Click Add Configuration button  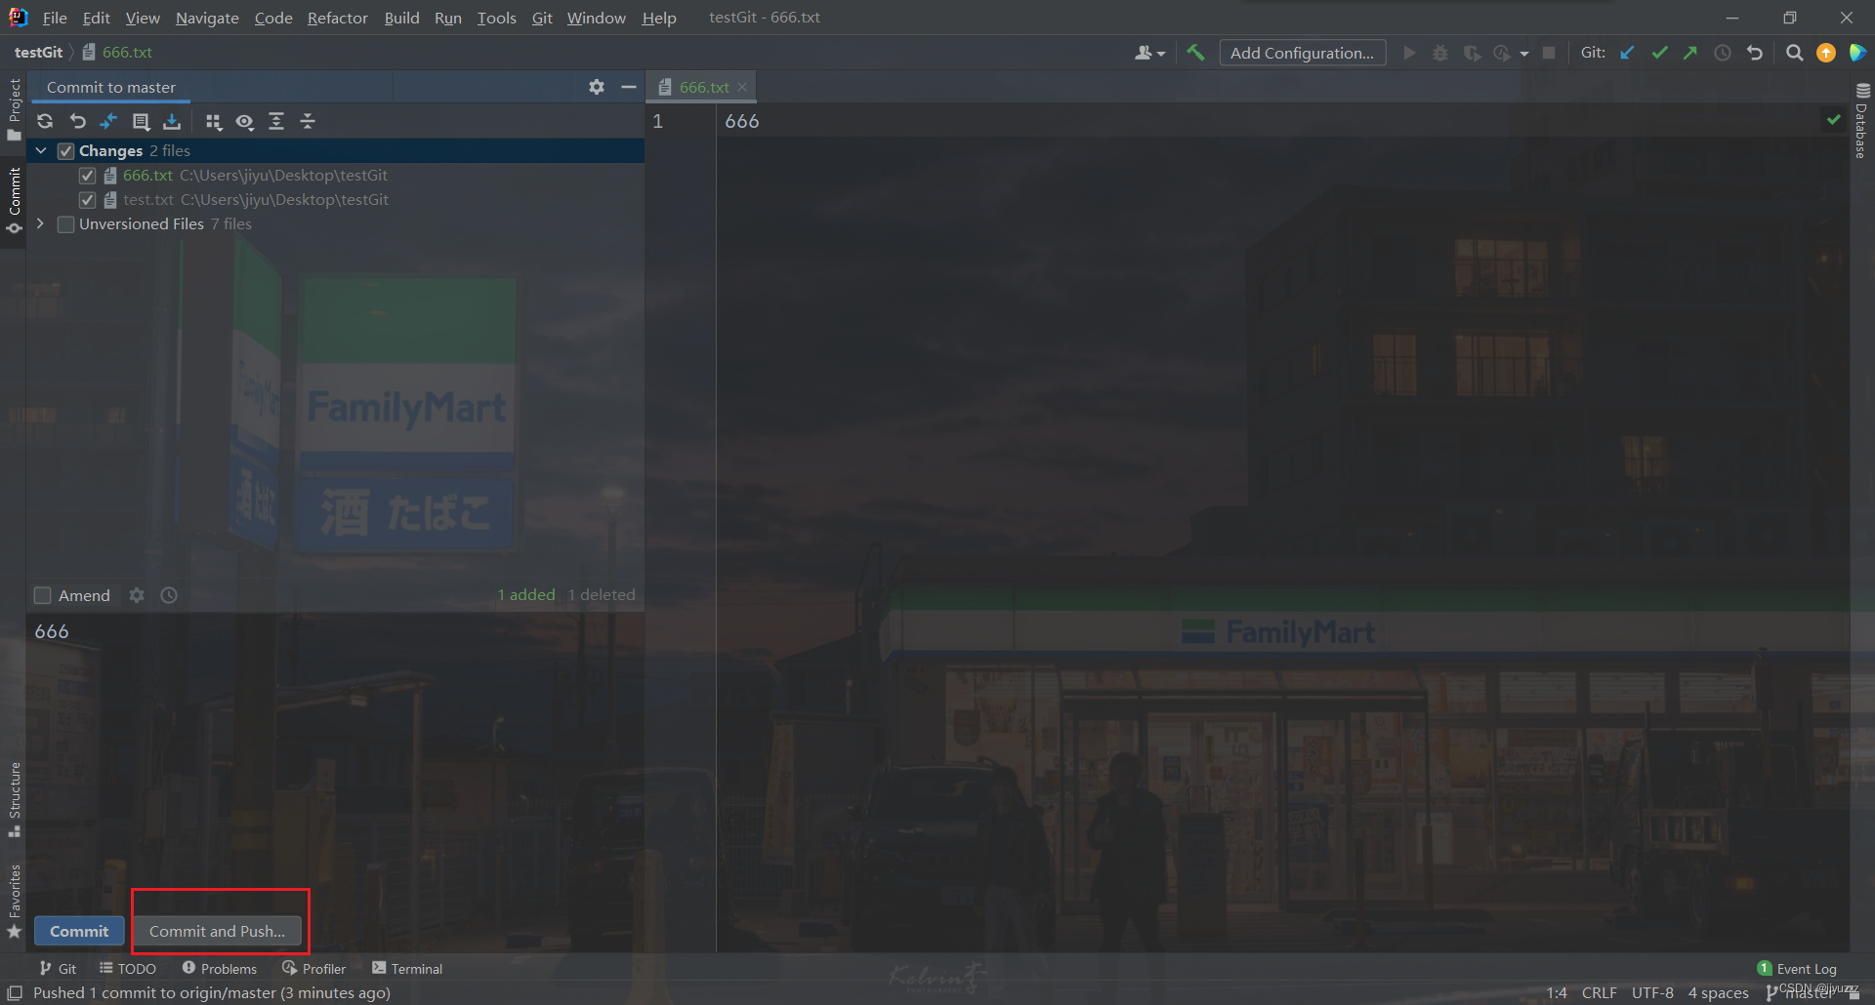1302,53
